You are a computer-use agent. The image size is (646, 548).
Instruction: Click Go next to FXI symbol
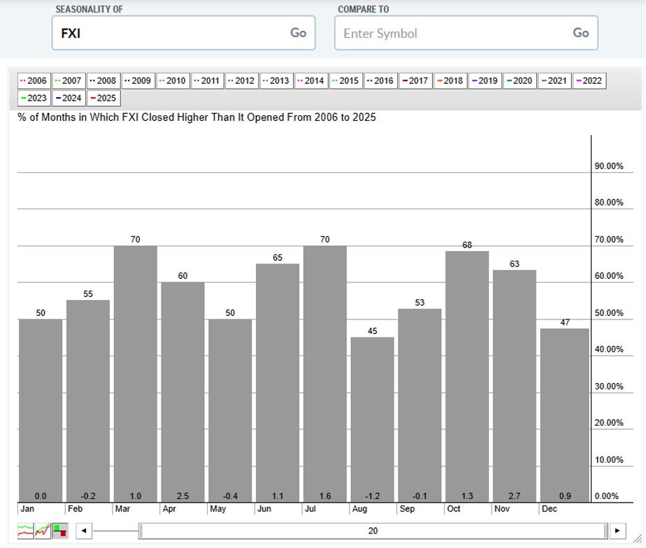pos(298,33)
